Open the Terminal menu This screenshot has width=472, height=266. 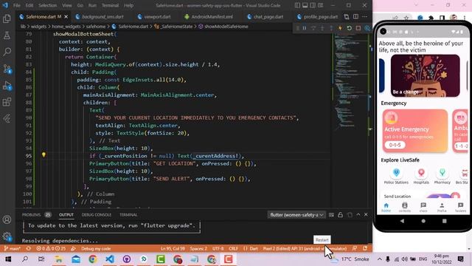[110, 5]
